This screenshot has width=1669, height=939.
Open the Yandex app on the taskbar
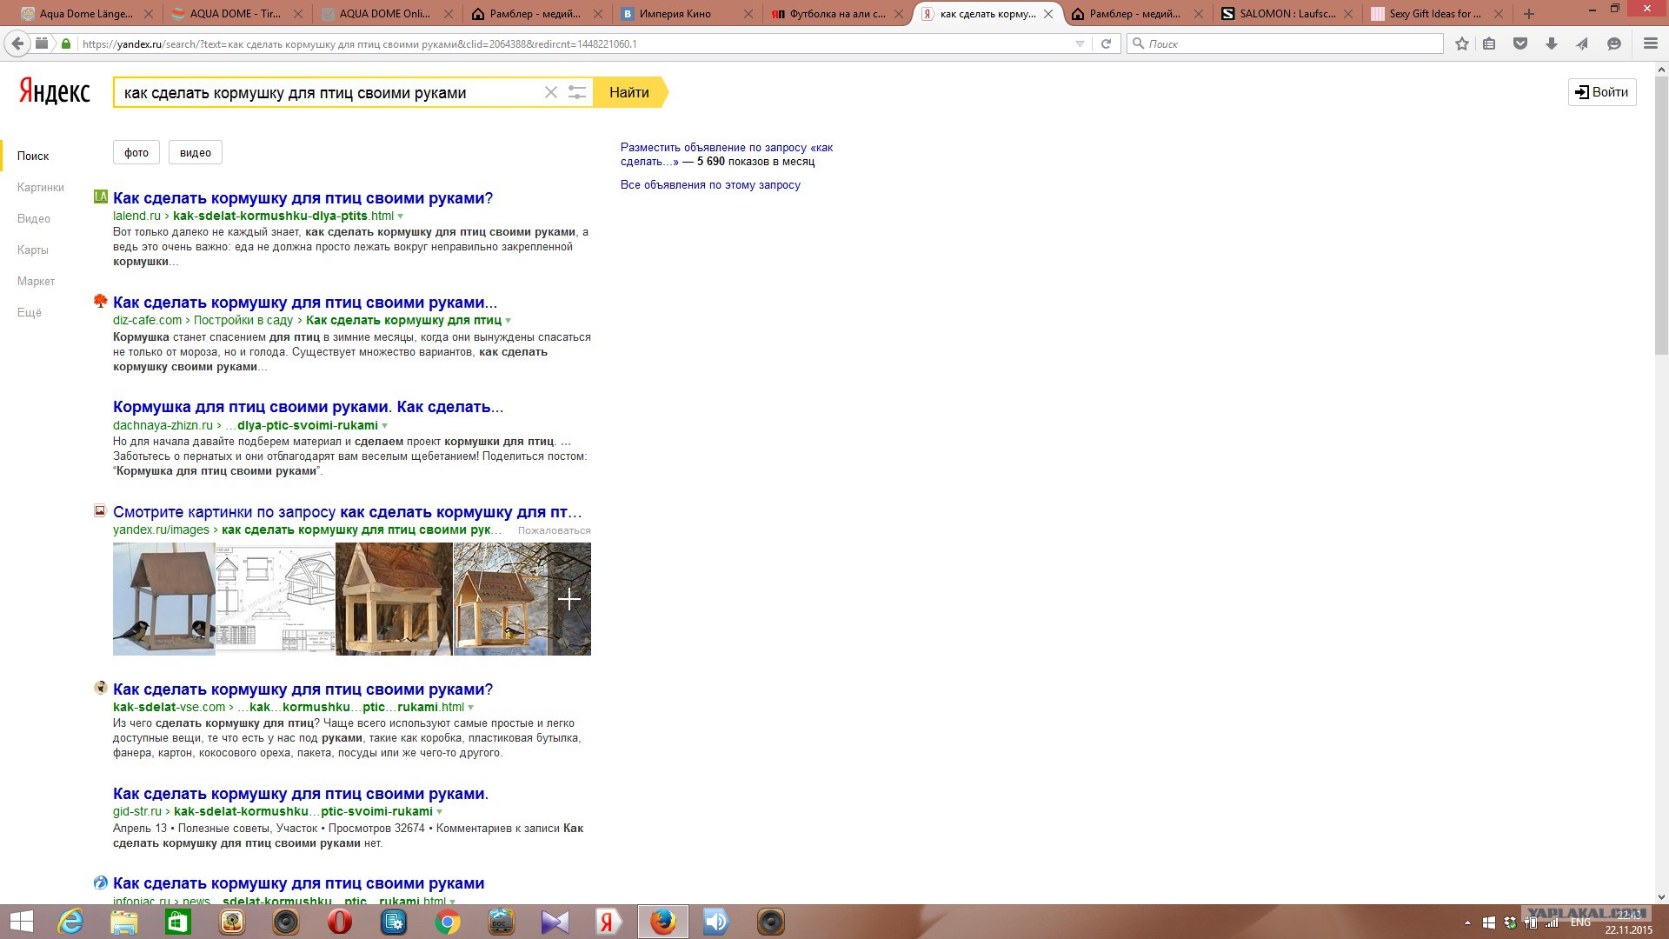pos(609,922)
